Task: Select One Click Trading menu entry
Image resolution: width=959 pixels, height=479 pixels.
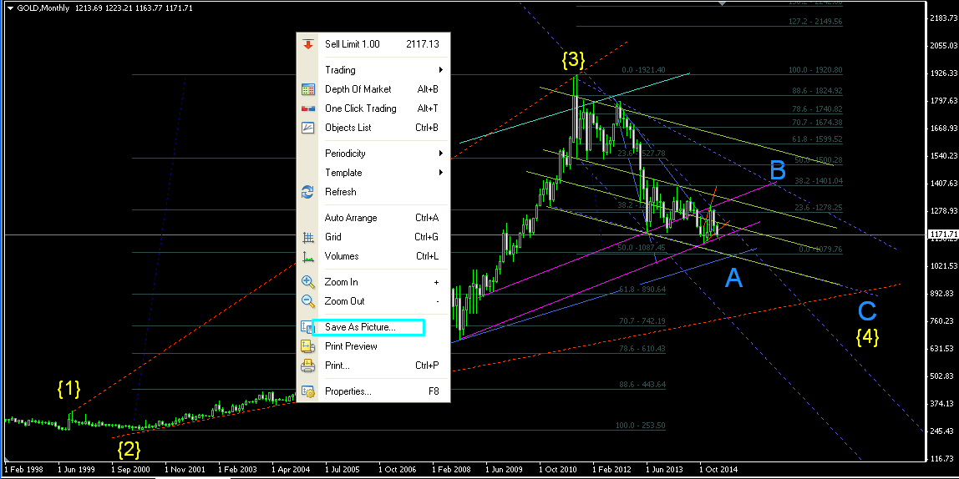Action: pos(373,108)
